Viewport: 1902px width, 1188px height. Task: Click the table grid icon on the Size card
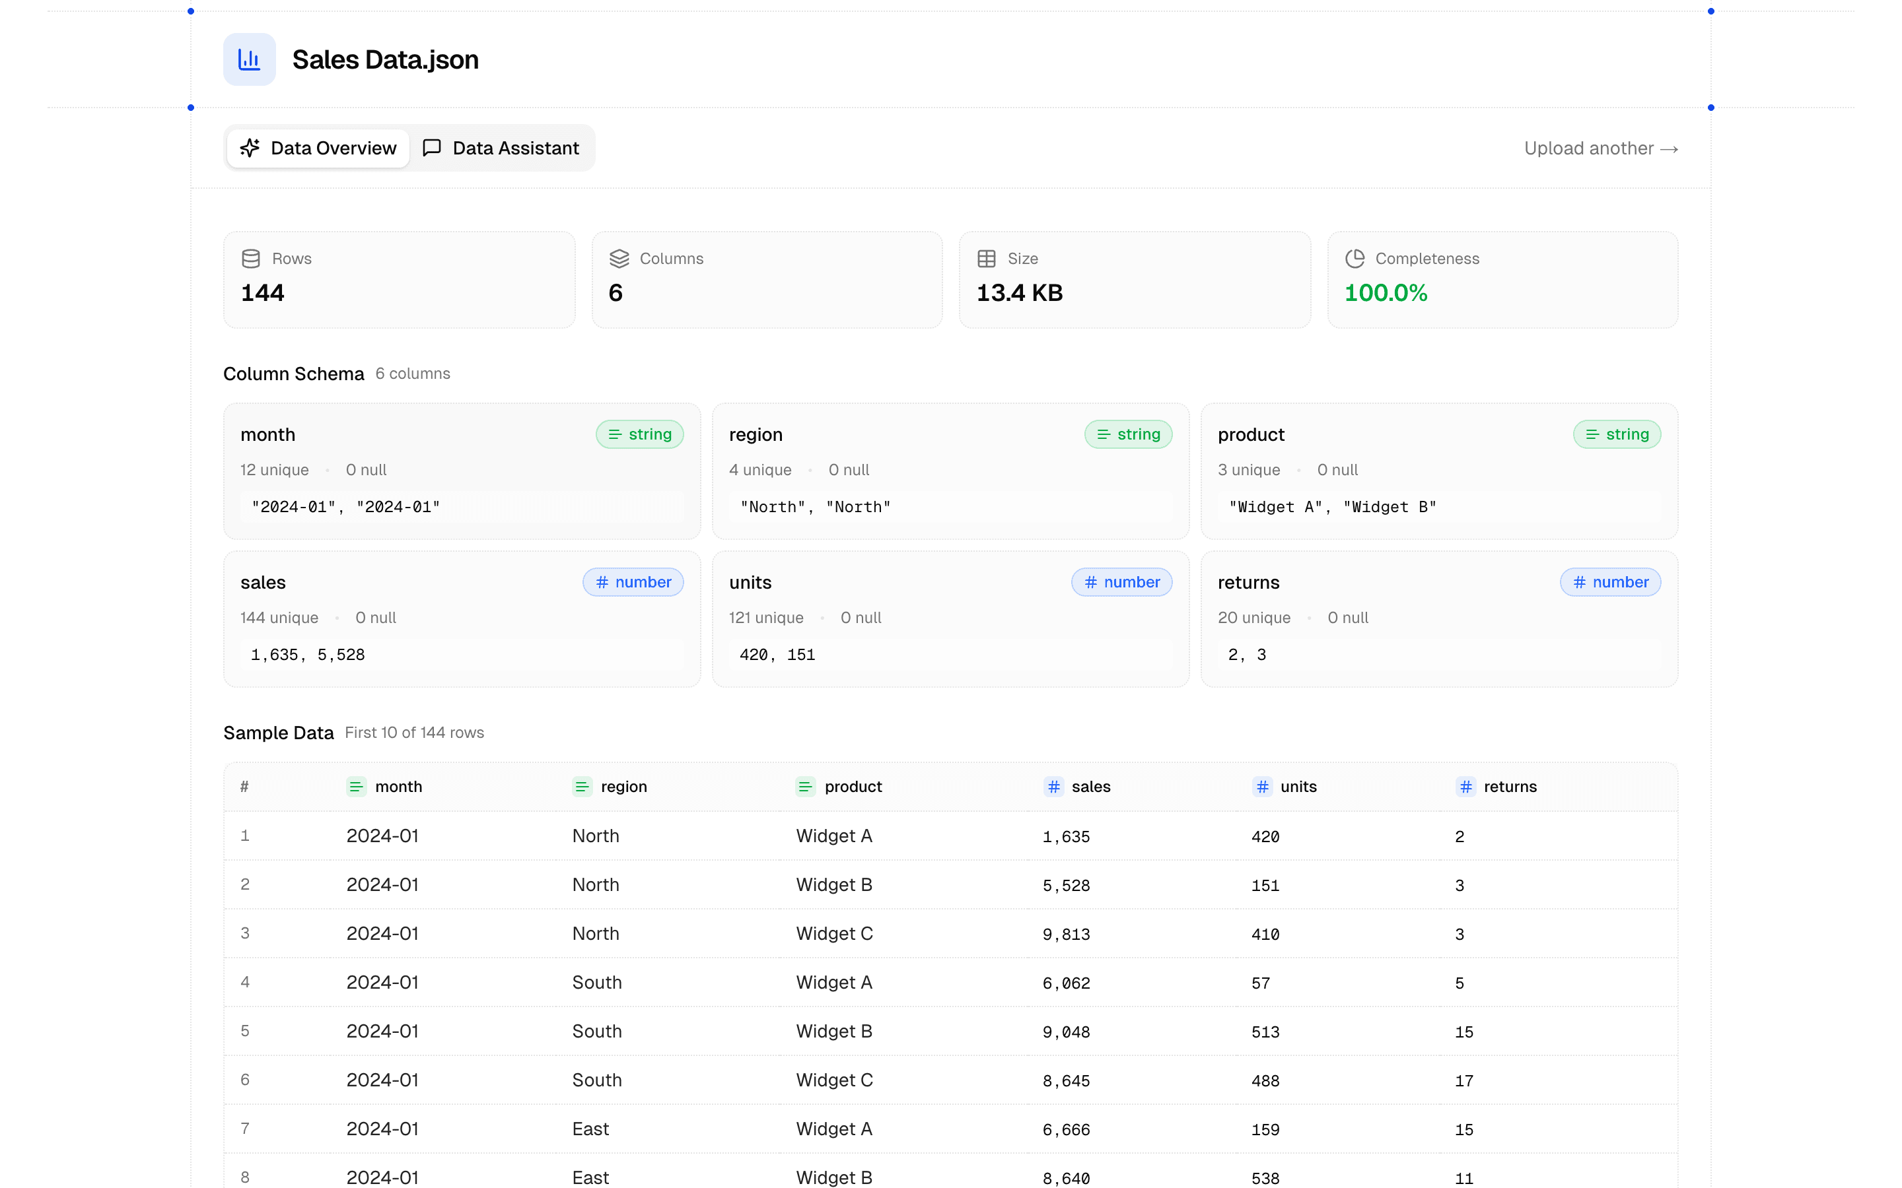coord(987,257)
